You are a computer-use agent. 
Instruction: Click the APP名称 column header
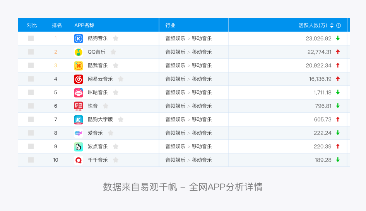[84, 25]
